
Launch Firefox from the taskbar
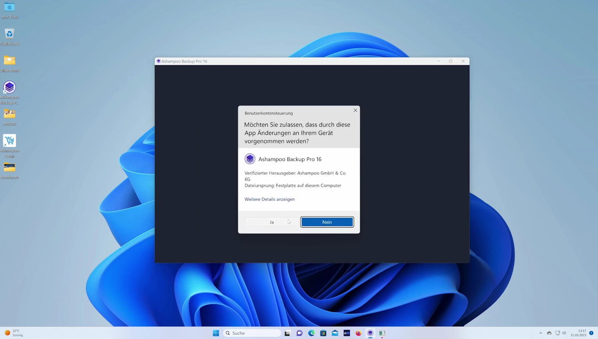point(358,333)
